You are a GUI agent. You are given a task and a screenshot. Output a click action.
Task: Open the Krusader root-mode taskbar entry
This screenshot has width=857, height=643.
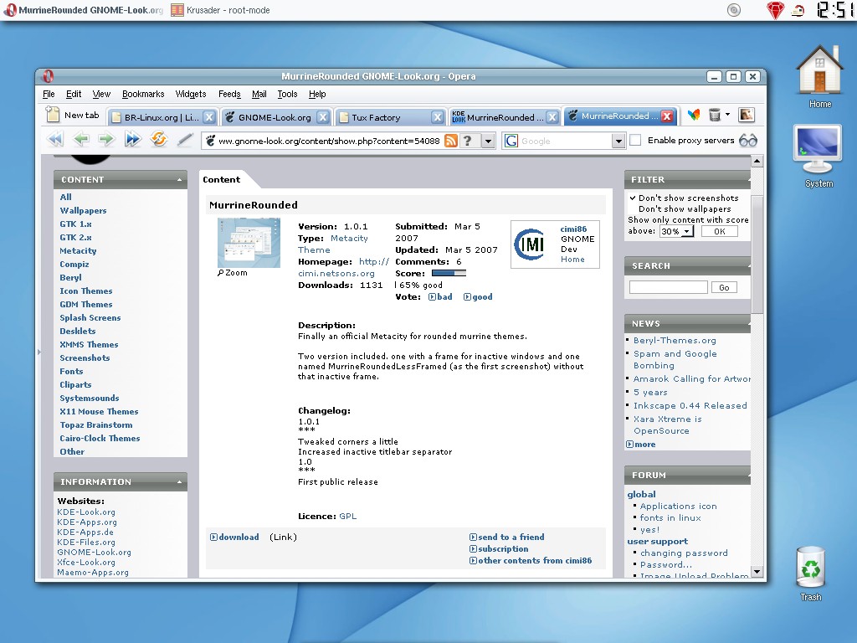[x=220, y=10]
